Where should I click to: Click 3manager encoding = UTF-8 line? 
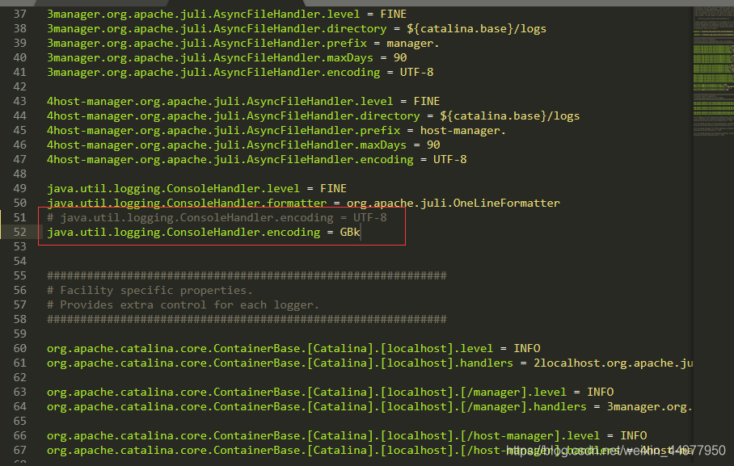pos(240,73)
